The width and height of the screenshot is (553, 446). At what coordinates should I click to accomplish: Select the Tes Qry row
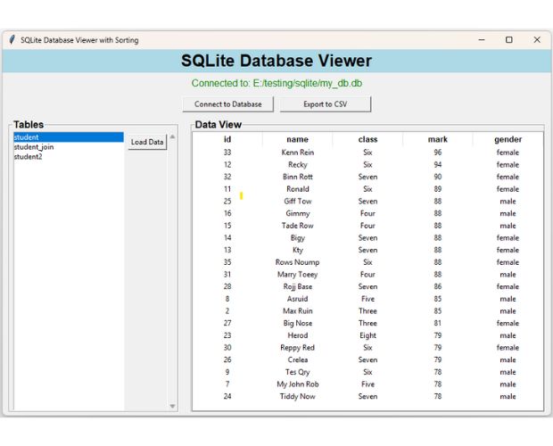[x=367, y=372]
